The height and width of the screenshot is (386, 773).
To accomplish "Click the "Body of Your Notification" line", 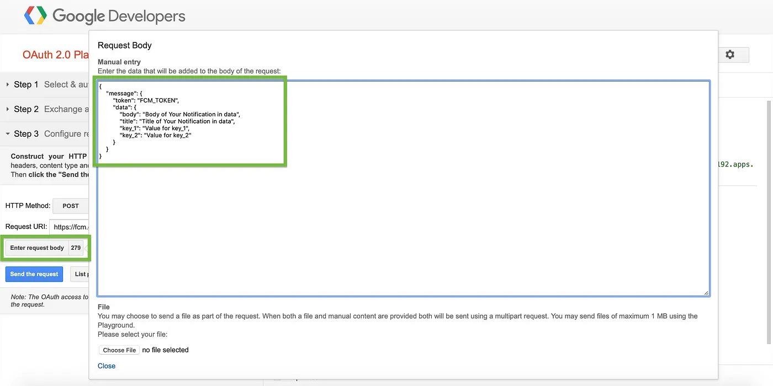I will [x=180, y=114].
